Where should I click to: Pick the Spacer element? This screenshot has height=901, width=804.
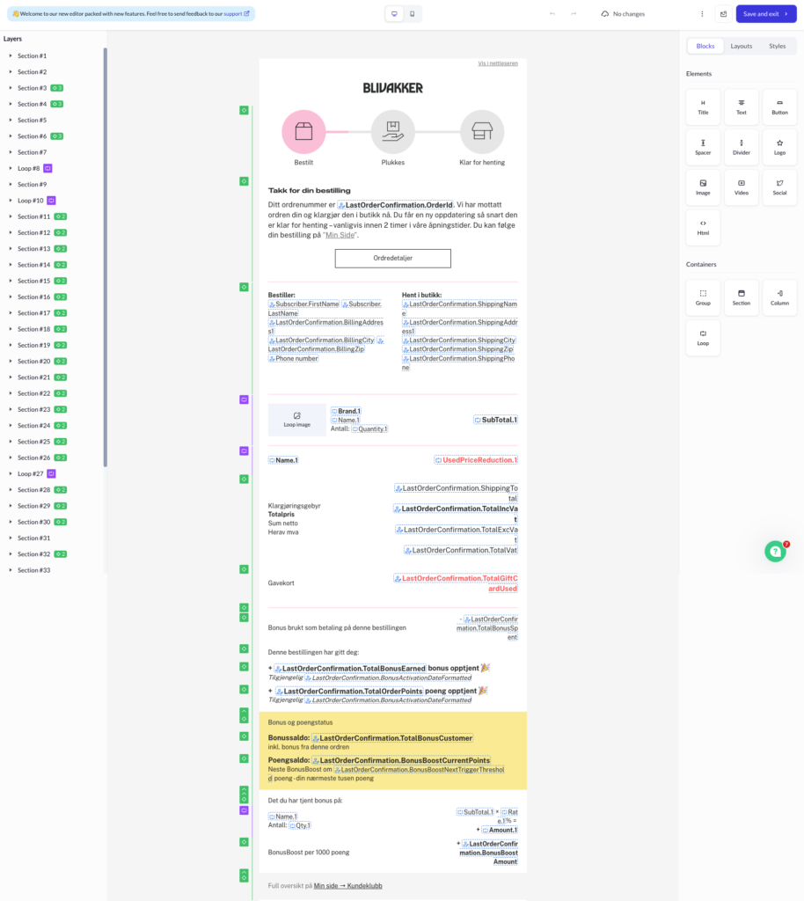(x=703, y=148)
